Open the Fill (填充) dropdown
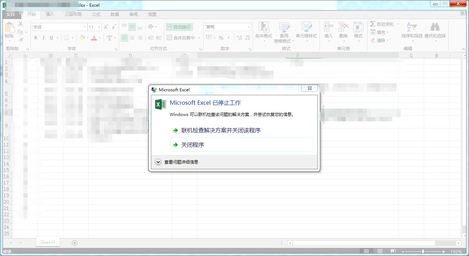 [380, 32]
